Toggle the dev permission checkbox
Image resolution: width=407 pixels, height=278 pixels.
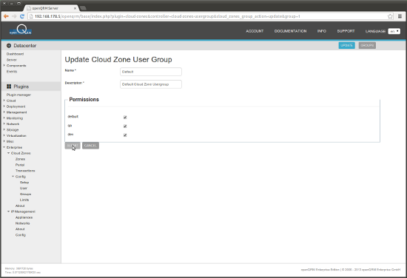(125, 135)
